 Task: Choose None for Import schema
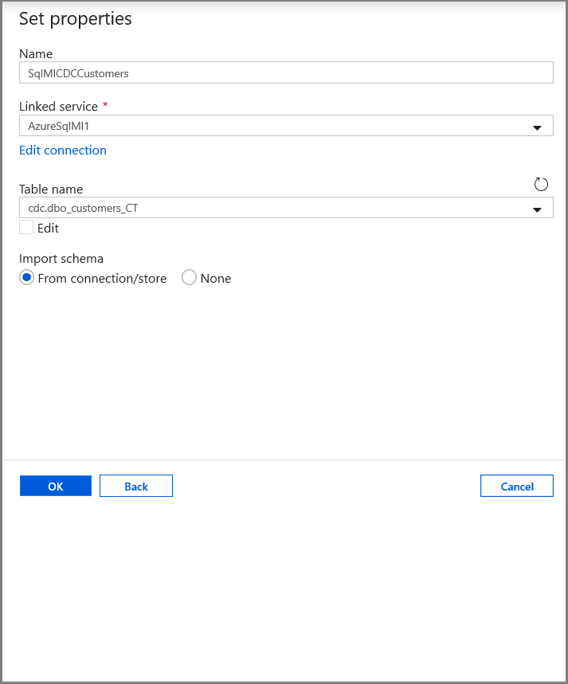[x=190, y=278]
